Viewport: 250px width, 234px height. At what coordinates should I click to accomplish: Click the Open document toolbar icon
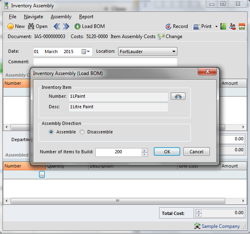click(x=31, y=26)
